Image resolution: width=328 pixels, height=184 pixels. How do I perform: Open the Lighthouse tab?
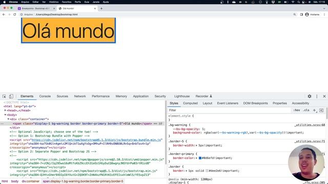182,97
